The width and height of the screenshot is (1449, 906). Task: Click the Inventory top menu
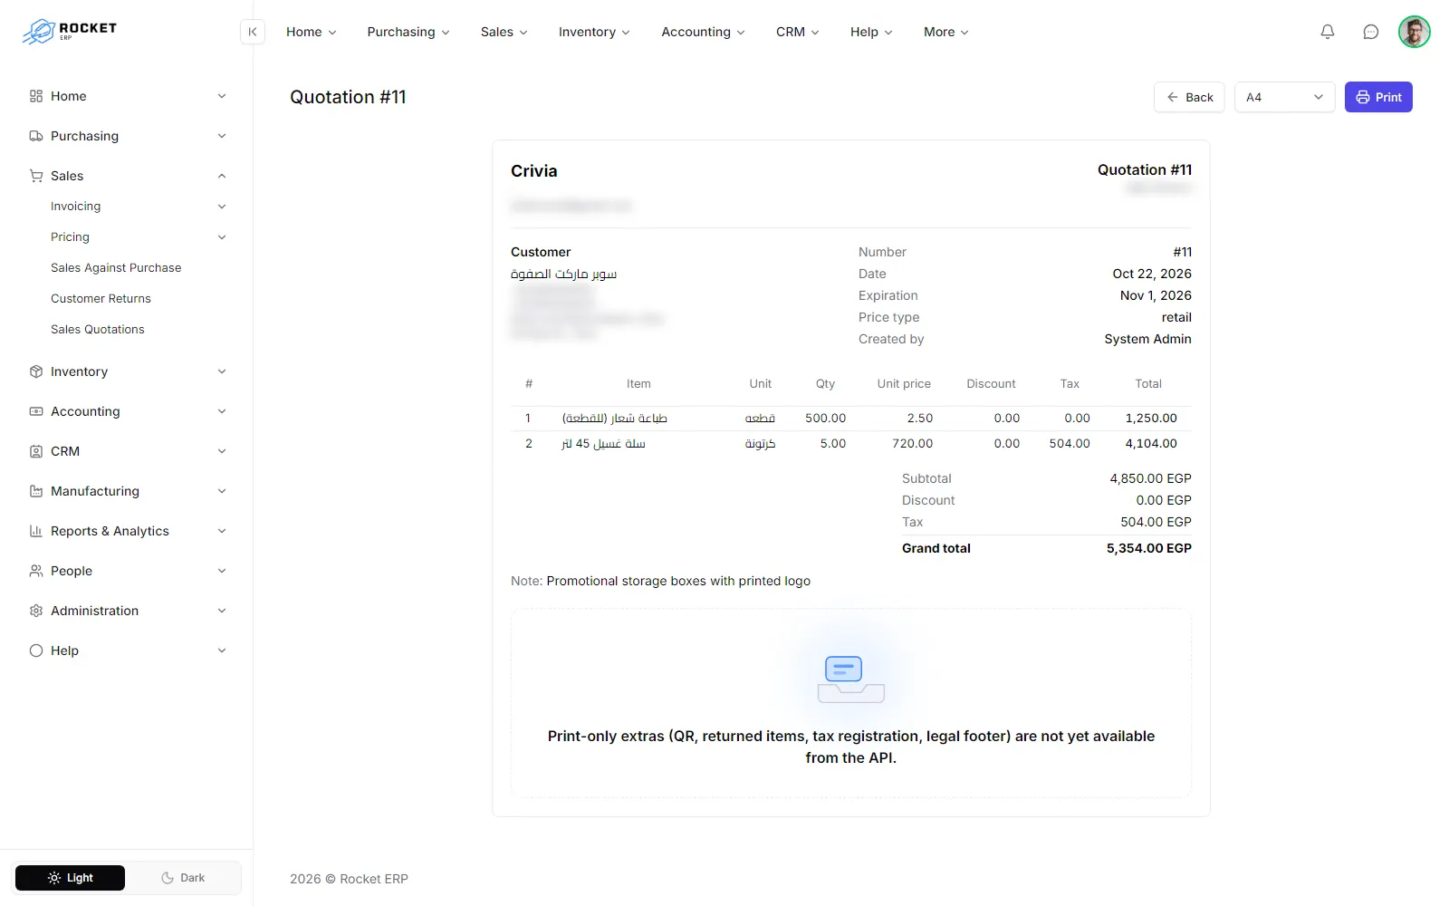(x=594, y=32)
